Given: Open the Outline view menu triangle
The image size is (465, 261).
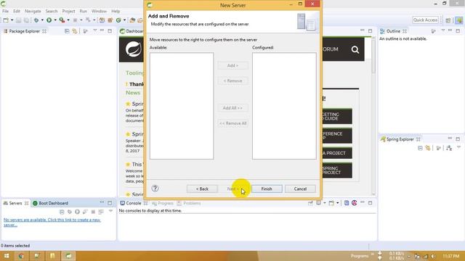Looking at the screenshot, I should 443,30.
